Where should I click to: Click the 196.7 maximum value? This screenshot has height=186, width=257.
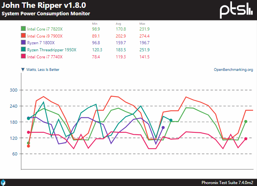(144, 43)
